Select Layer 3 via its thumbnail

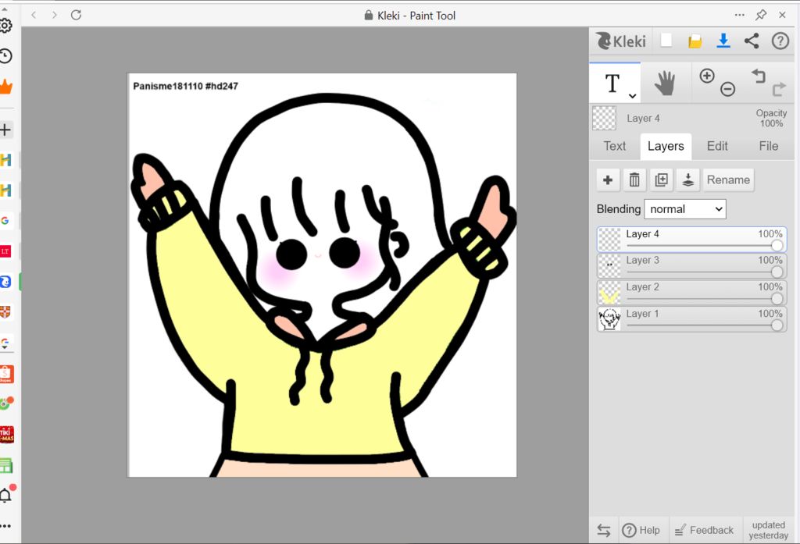pos(609,266)
